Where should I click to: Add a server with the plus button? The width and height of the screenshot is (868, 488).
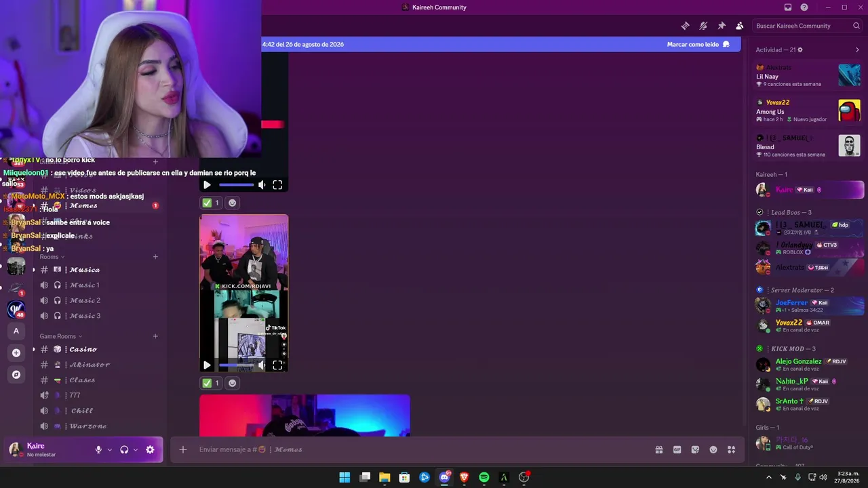(16, 352)
